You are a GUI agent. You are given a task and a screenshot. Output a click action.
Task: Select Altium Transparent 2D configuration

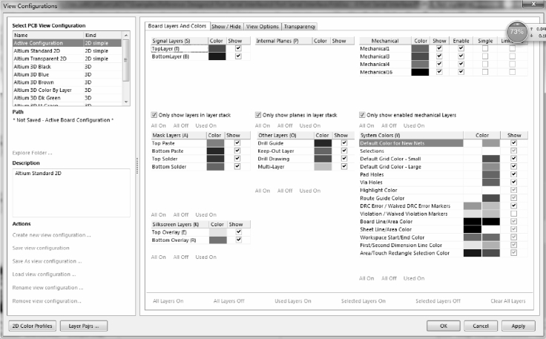(x=68, y=59)
